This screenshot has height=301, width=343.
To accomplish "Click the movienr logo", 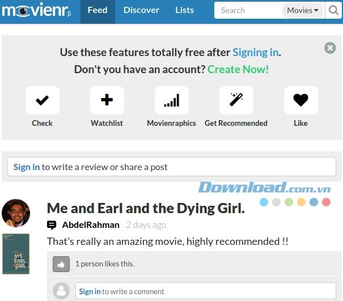I will 36,10.
